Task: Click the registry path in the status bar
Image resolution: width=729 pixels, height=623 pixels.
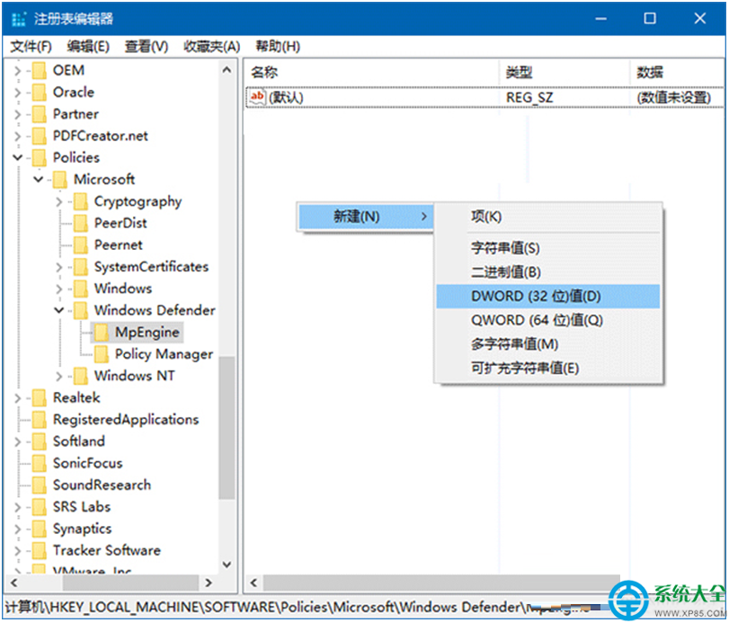Action: [298, 608]
